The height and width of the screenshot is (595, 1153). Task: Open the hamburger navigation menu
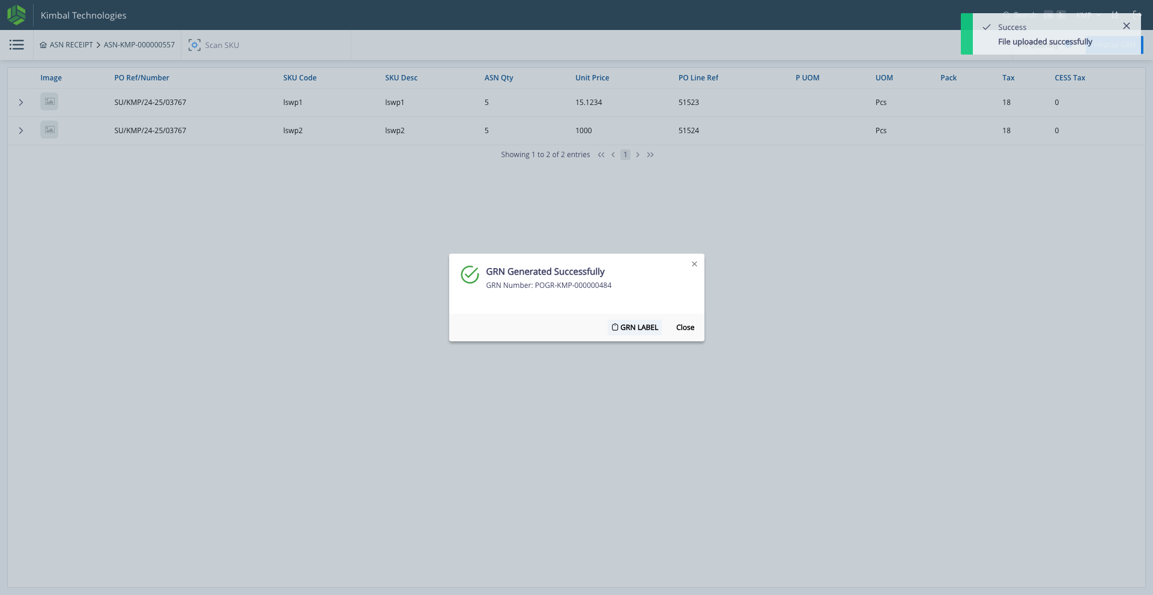pyautogui.click(x=17, y=45)
